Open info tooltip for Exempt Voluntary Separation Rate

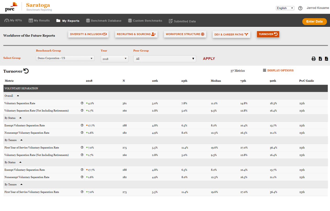tap(82, 125)
